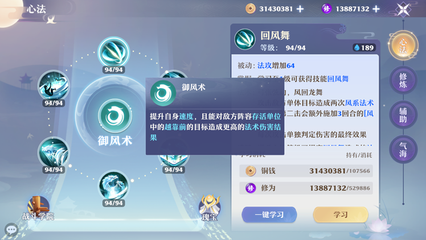Select the bottom dragon skill icon
This screenshot has width=426, height=240.
(x=113, y=186)
